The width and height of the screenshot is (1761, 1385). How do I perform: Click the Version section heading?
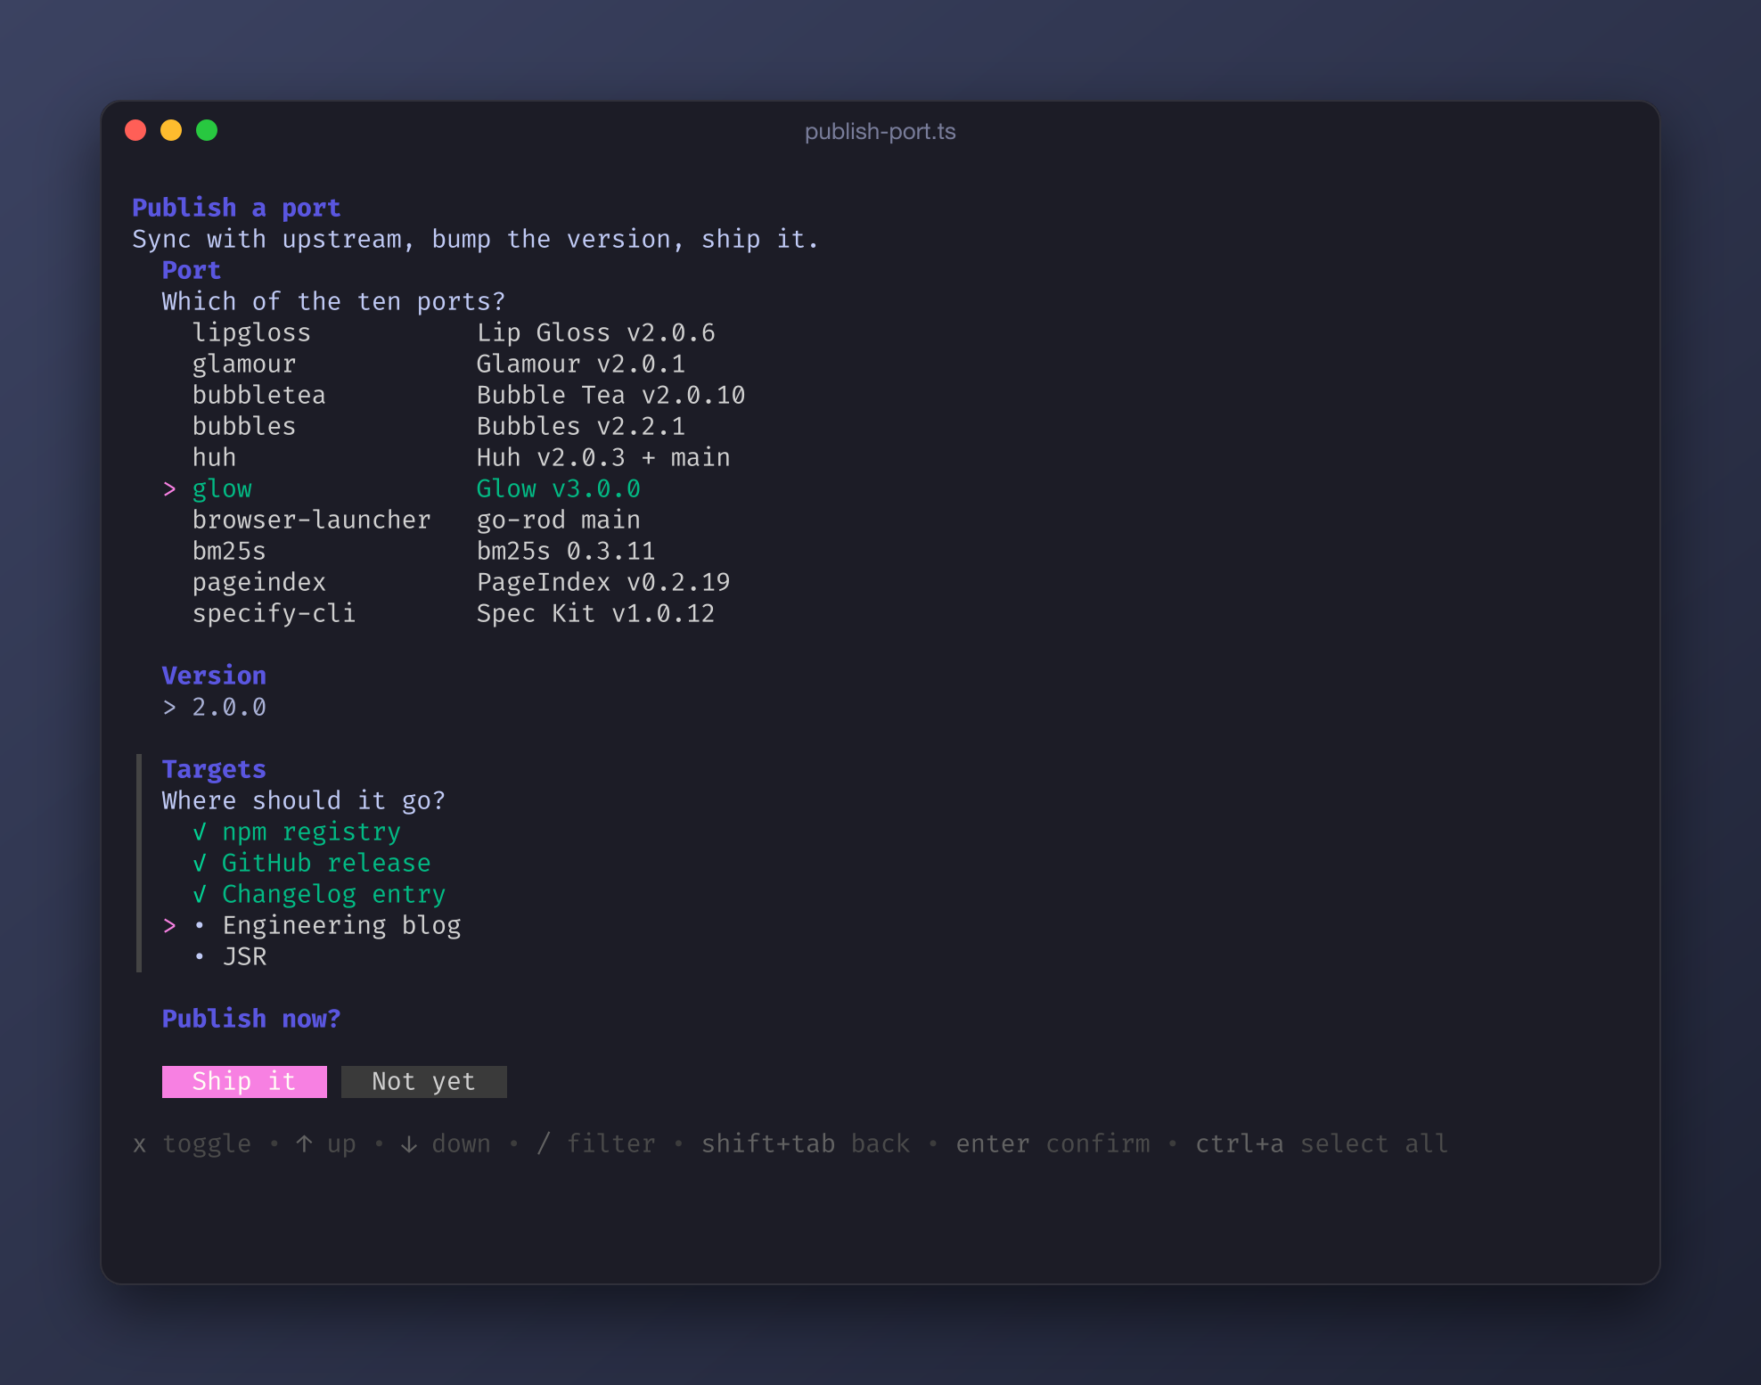click(x=214, y=676)
